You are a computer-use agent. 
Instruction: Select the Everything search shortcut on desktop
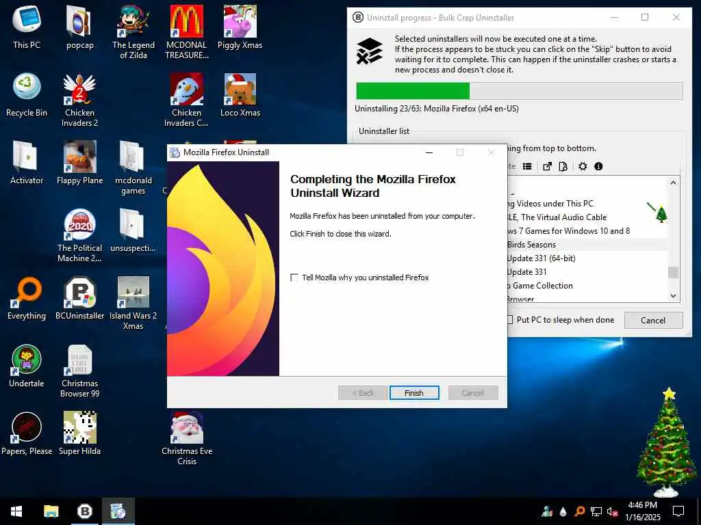coord(27,298)
